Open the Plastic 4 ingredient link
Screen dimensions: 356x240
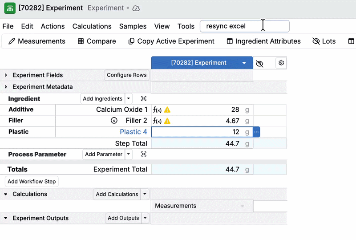click(x=133, y=132)
